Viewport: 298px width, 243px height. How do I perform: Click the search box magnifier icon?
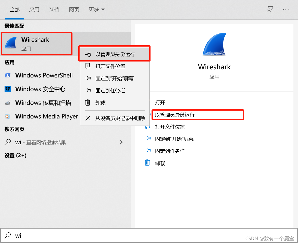(x=8, y=235)
